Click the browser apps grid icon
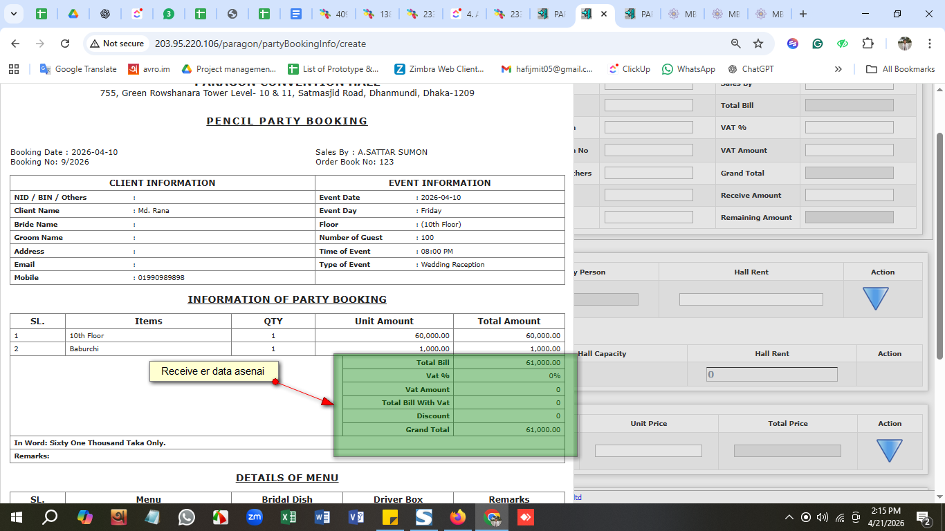Screen dimensions: 945x531 pyautogui.click(x=14, y=69)
